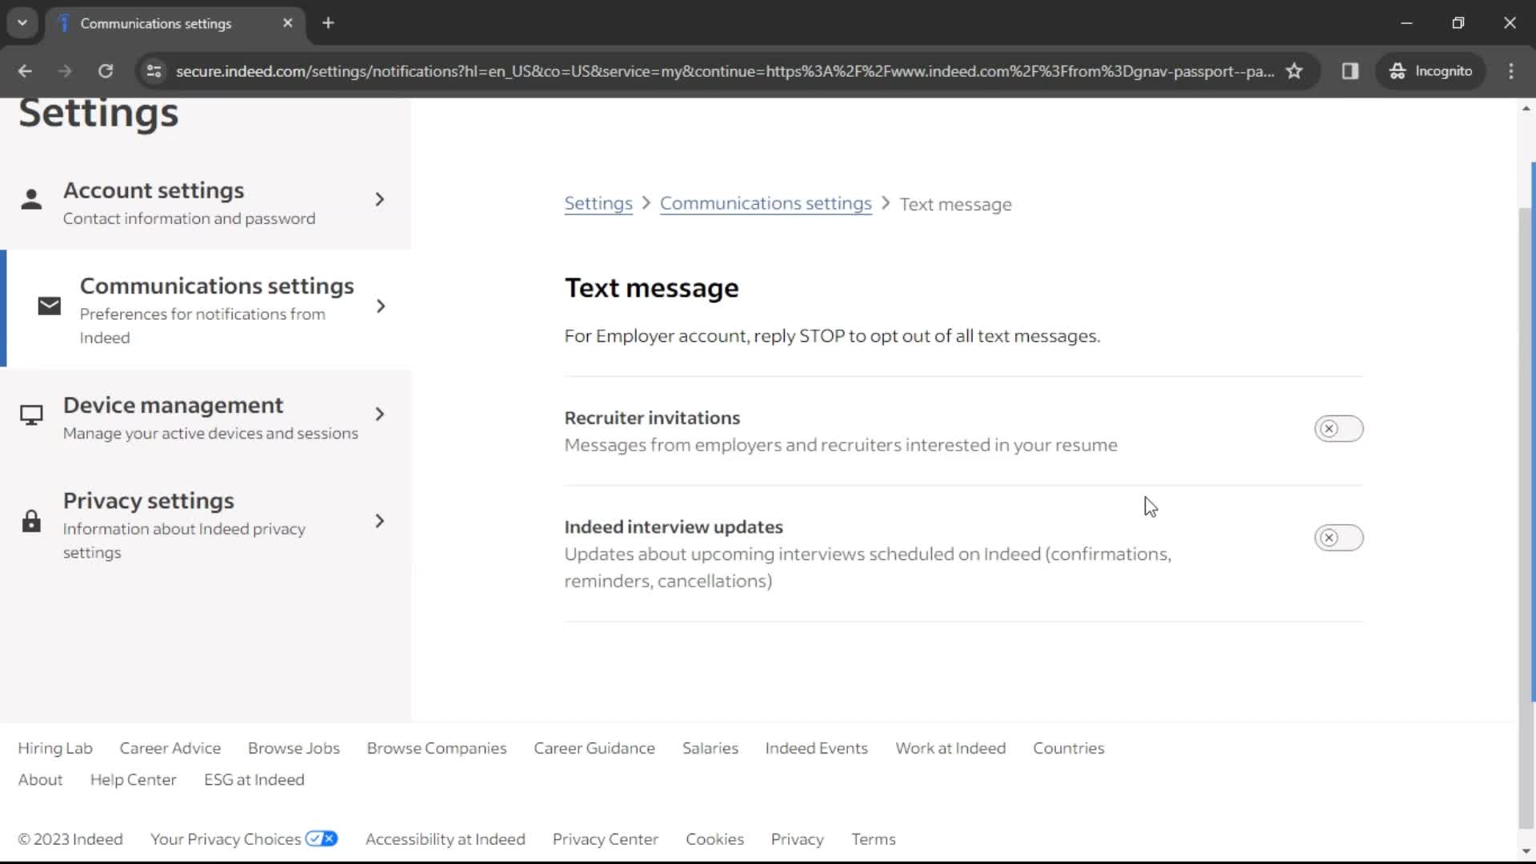Click the Incognito mode icon
Screen dimensions: 1536x864
tap(1397, 70)
